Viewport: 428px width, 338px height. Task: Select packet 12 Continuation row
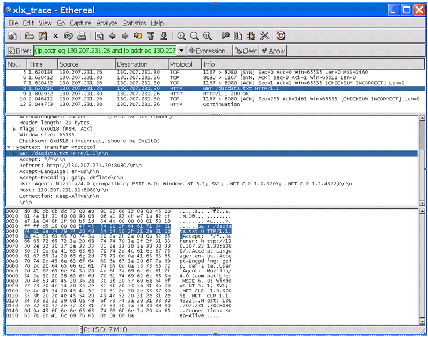click(x=216, y=104)
